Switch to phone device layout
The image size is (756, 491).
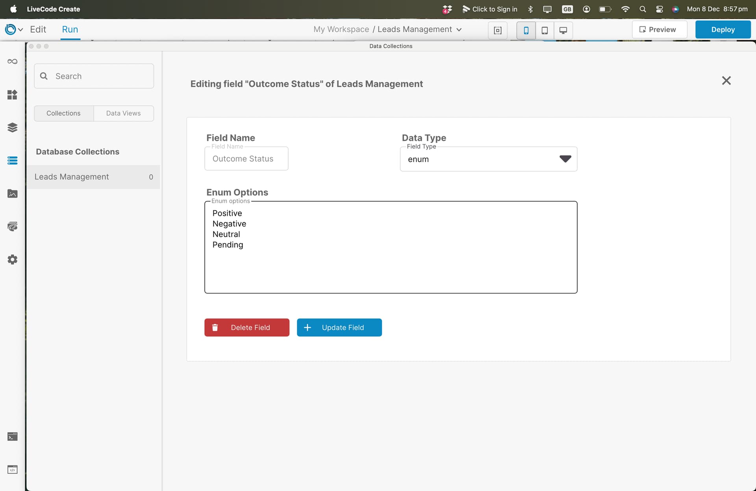pos(526,30)
